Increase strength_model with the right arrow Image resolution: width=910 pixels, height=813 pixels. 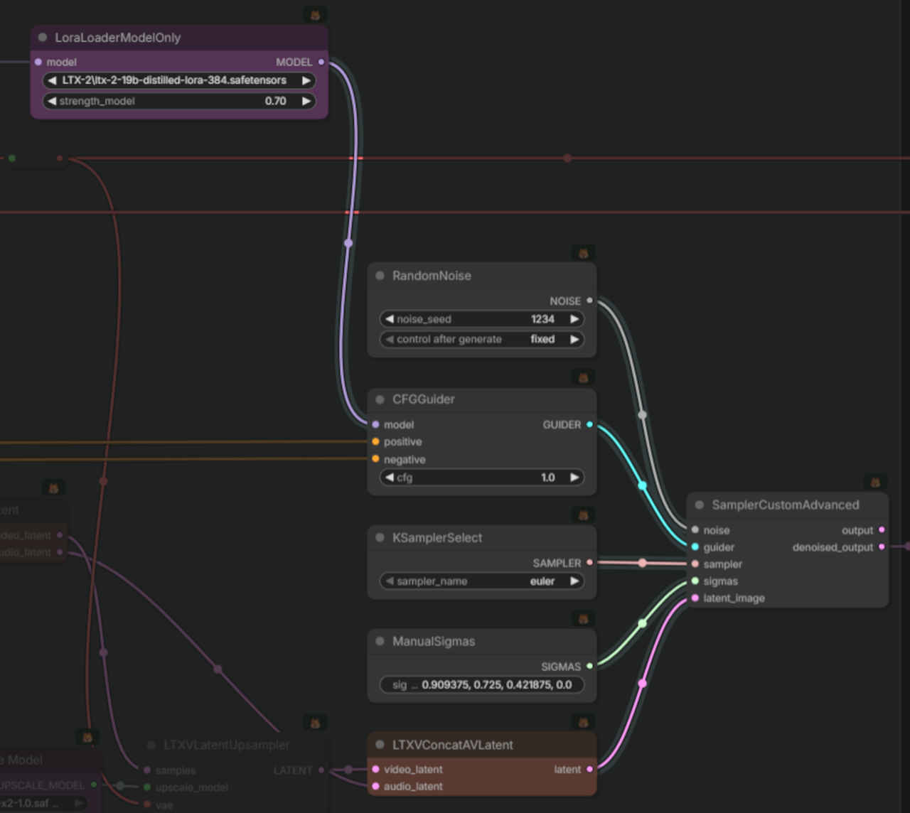coord(306,101)
